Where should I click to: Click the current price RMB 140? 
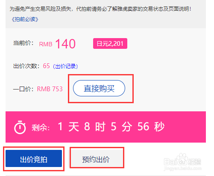57,44
